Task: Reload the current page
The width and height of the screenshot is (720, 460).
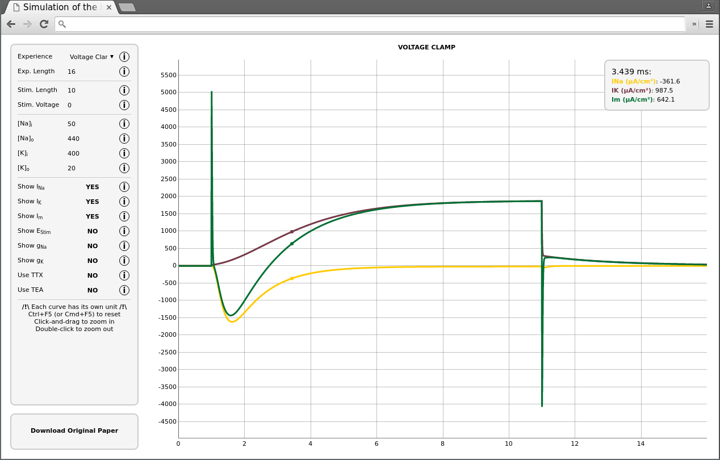Action: pos(44,24)
